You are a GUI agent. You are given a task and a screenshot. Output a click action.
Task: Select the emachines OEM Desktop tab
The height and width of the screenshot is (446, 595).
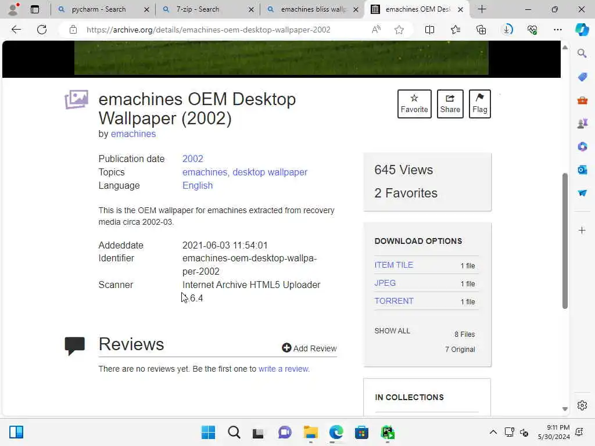tap(417, 9)
